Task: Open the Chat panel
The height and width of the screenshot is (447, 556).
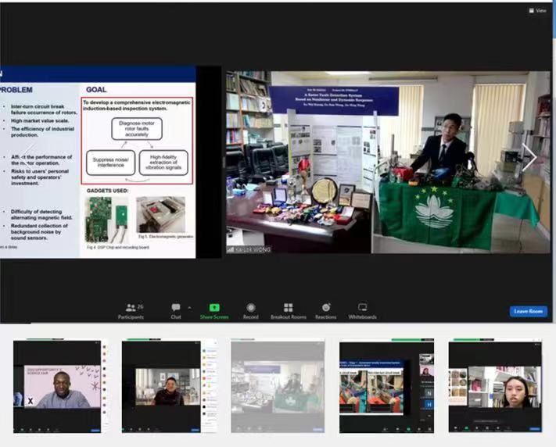Action: click(176, 309)
